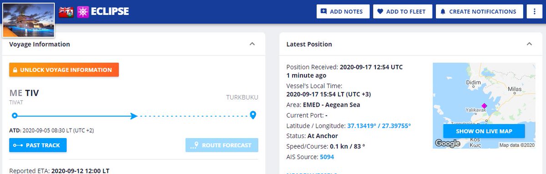This screenshot has width=546, height=174.
Task: Click the Reported ETA value
Action: pos(80,171)
